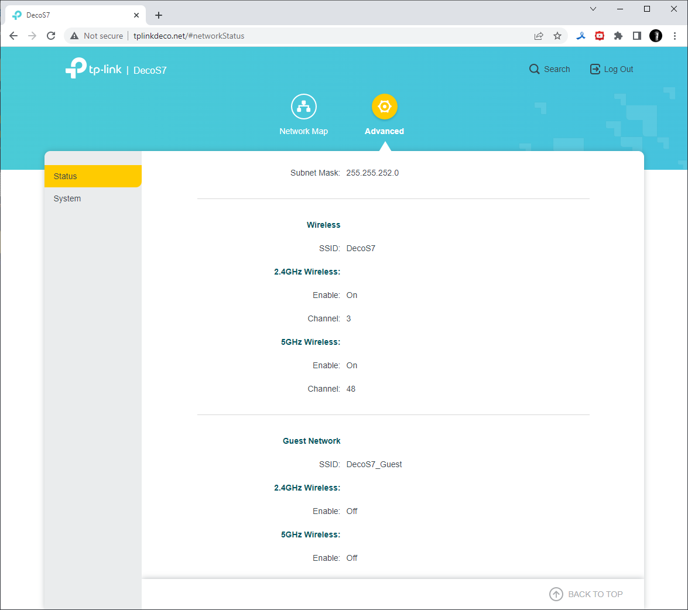Click the Subnet Mask label
The height and width of the screenshot is (610, 688).
(x=315, y=173)
